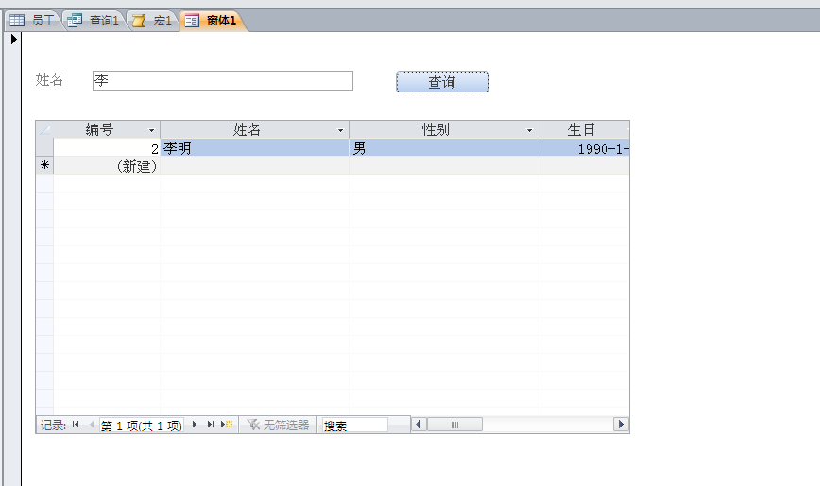Viewport: 820px width, 486px height.
Task: Go to first record navigation button
Action: [76, 425]
